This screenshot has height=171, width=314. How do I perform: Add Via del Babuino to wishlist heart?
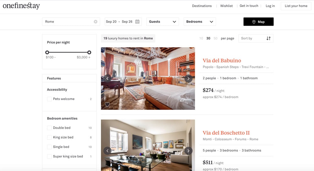click(x=107, y=104)
